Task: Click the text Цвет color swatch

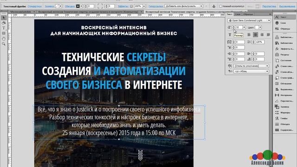Action: 257,27
